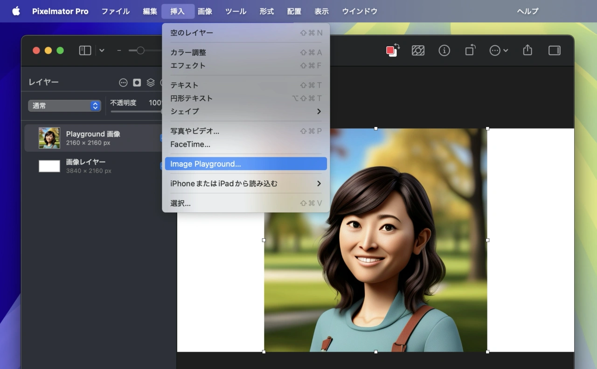This screenshot has height=369, width=597.
Task: Click the share icon in toolbar
Action: (x=528, y=50)
